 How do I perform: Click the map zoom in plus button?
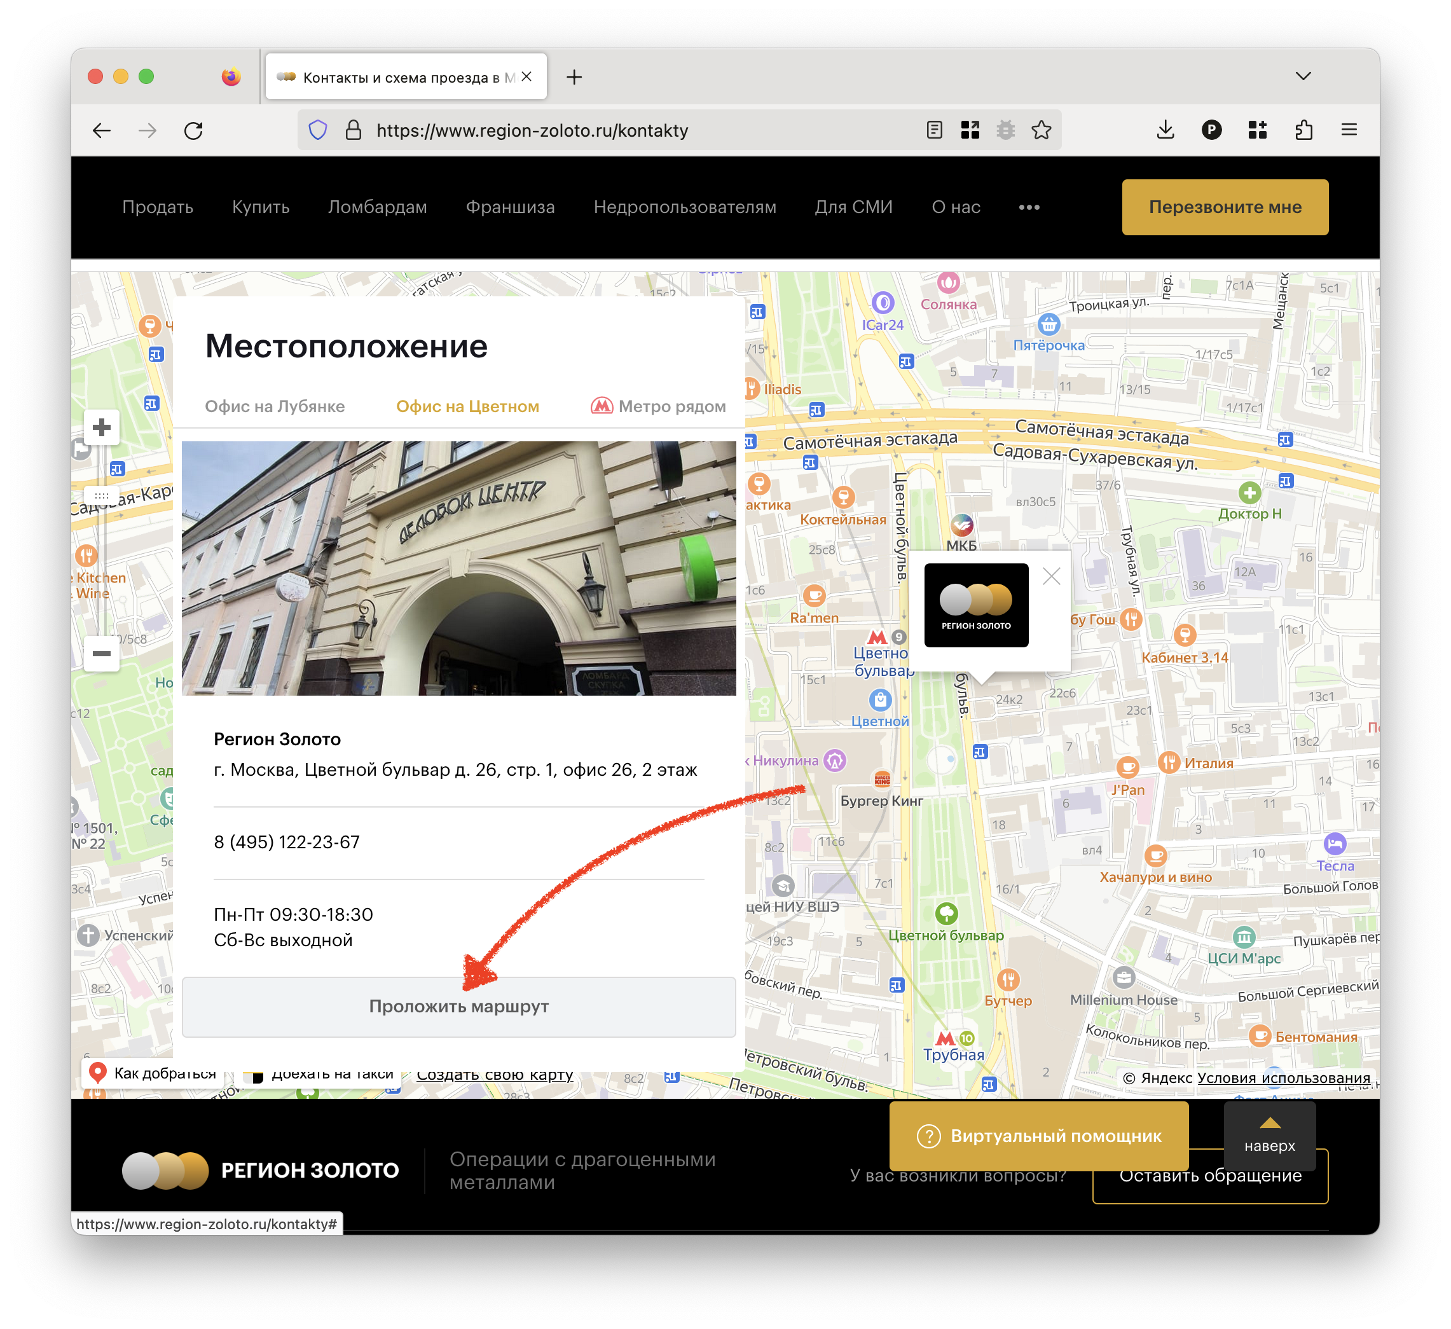click(x=102, y=428)
